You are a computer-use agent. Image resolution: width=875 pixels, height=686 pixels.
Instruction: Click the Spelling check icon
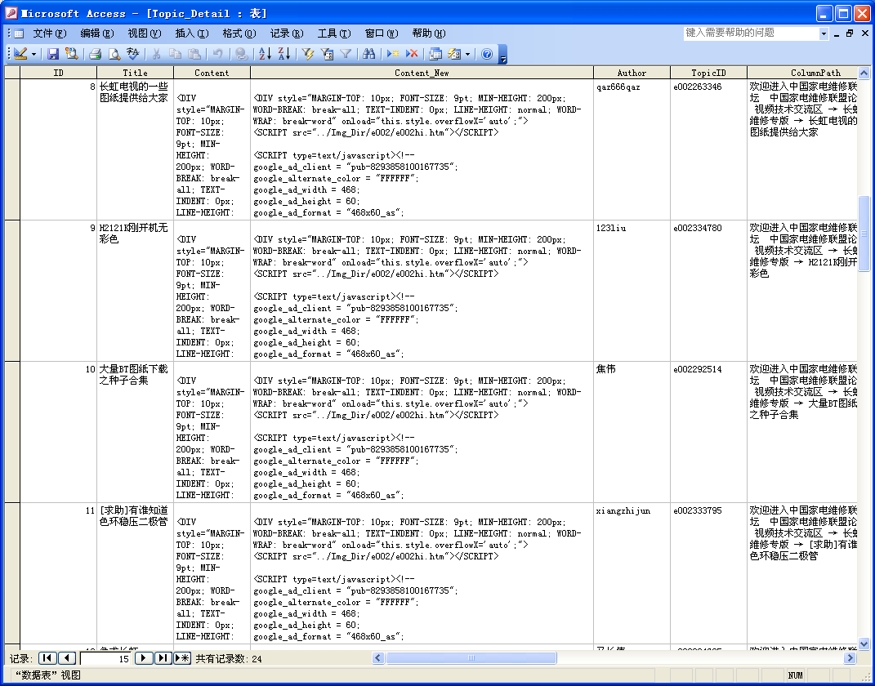133,54
